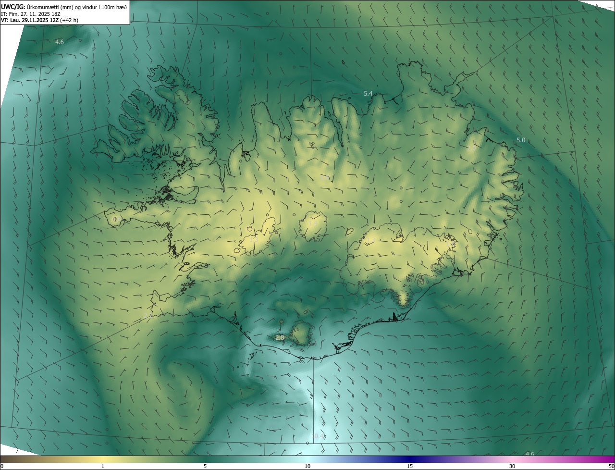Image resolution: width=615 pixels, height=470 pixels.
Task: Click the title 'Úrkomumætti (mm) og vindur i 100m hæð'
Action: (76, 6)
